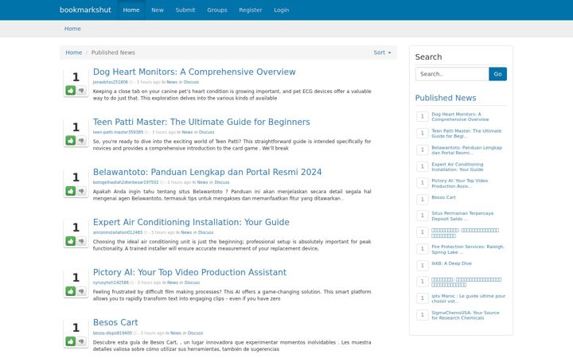Click Discuss under Besos Cart
Image resolution: width=573 pixels, height=358 pixels.
pyautogui.click(x=195, y=333)
